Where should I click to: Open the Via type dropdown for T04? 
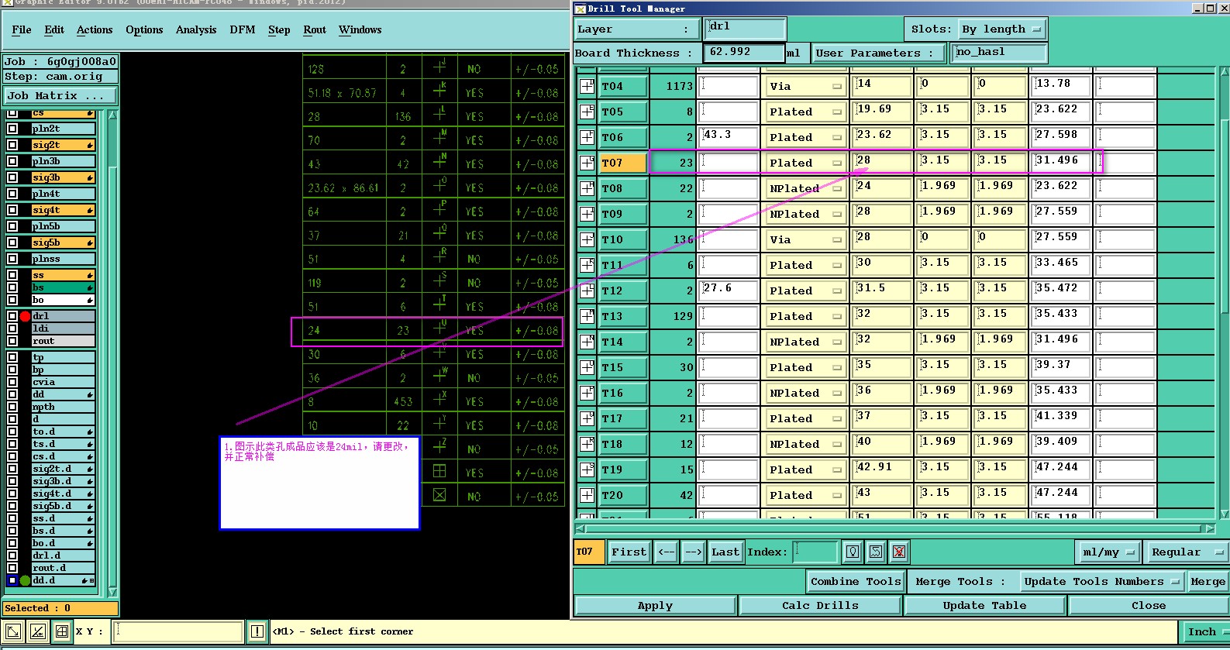click(x=804, y=86)
